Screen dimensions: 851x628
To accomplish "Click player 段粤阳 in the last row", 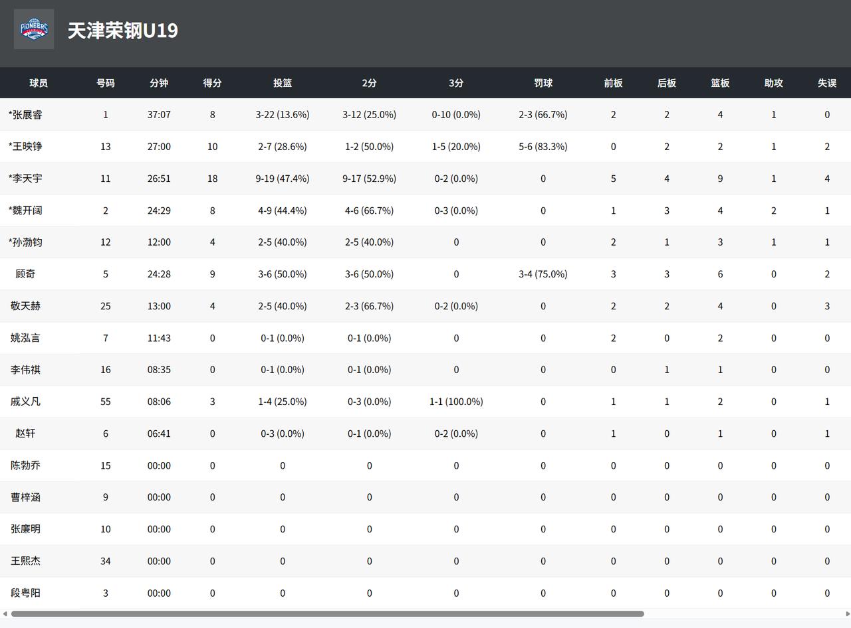I will coord(25,593).
